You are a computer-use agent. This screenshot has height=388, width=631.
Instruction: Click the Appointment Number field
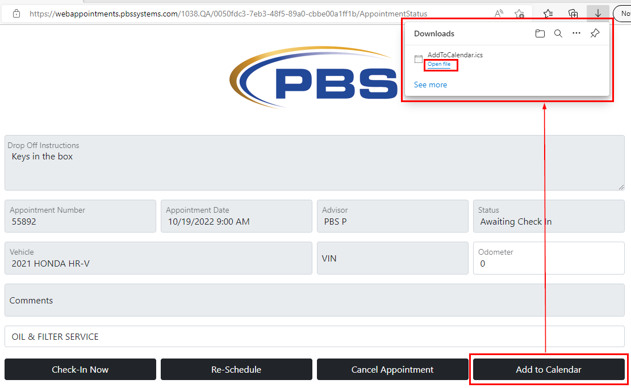[x=80, y=216]
